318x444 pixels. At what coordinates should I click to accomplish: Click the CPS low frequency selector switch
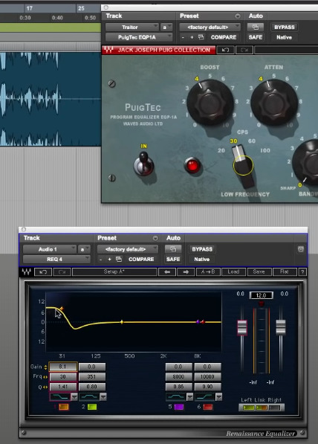tap(243, 165)
